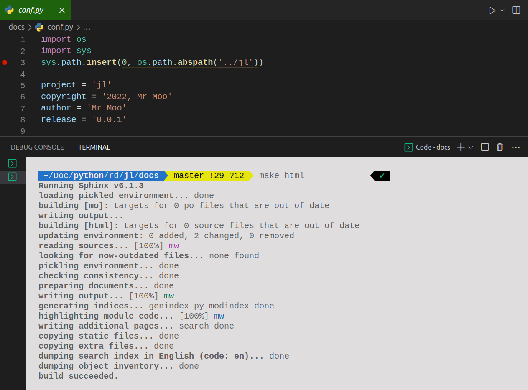
Task: Close the conf.py editor tab
Action: coord(63,10)
